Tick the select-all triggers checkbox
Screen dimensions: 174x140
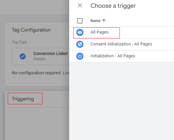[x=80, y=21]
